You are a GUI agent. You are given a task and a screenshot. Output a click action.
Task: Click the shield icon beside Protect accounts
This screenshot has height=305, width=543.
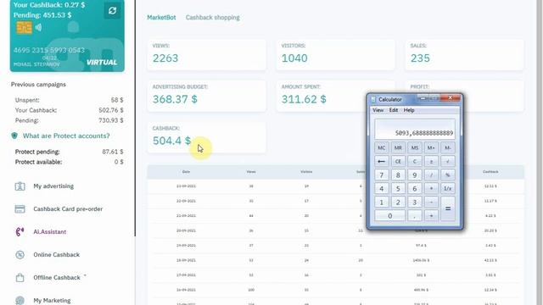click(x=14, y=136)
